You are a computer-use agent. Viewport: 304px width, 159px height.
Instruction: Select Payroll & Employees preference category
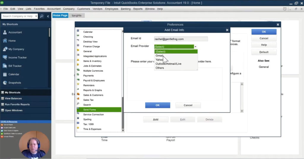[x=94, y=81]
